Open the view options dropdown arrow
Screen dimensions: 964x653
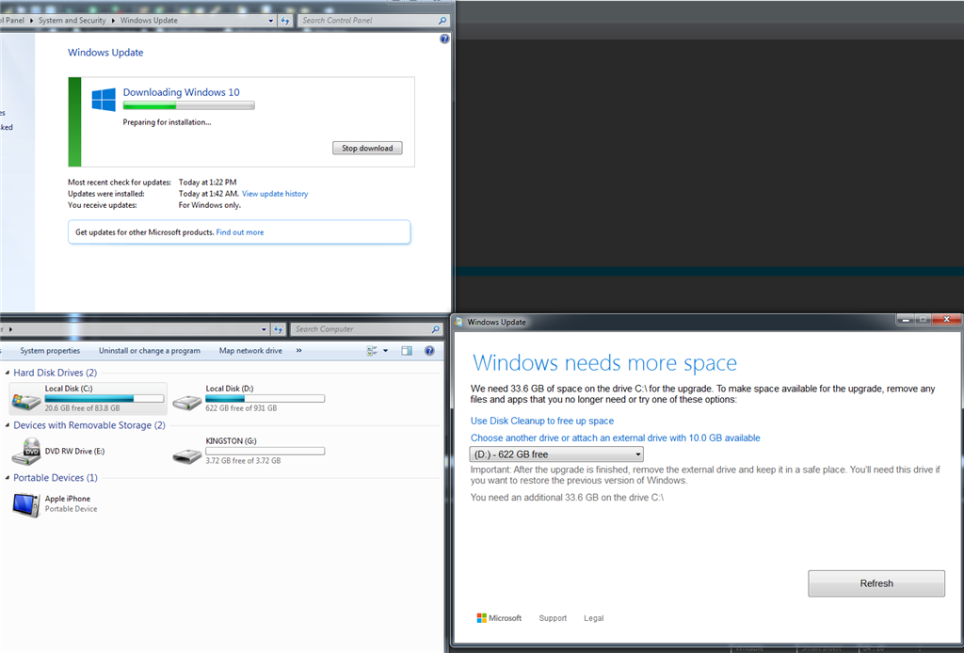(385, 351)
